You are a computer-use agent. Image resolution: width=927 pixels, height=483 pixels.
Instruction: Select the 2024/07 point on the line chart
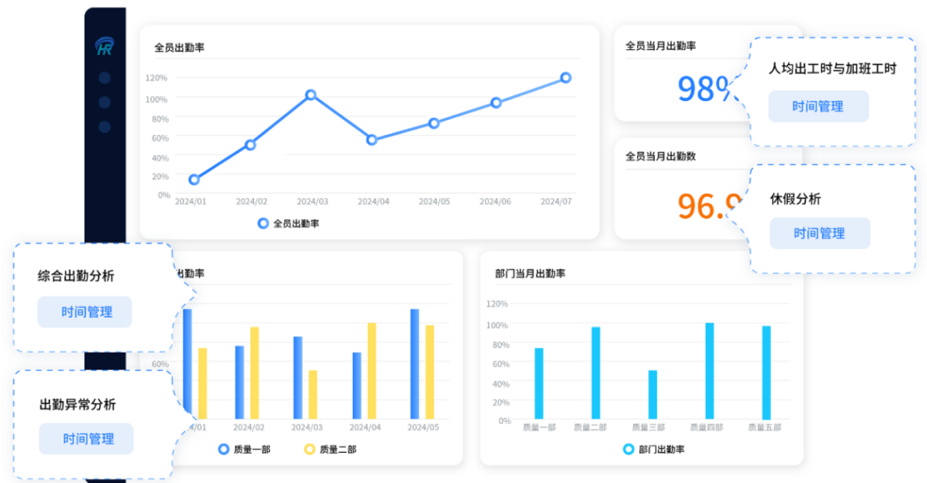[565, 78]
